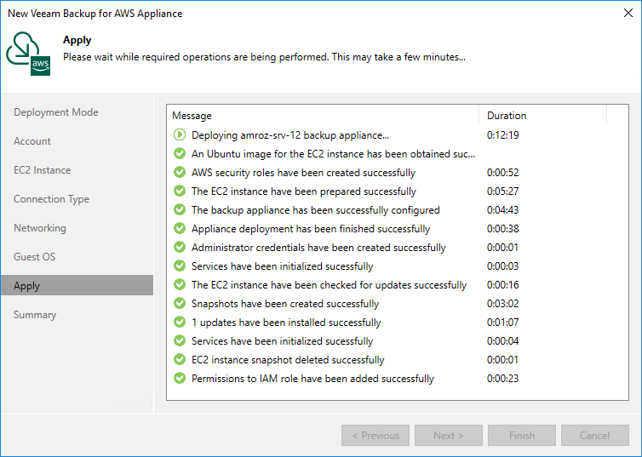Click the success icon for AWS security roles
This screenshot has height=457, width=642.
[x=180, y=172]
